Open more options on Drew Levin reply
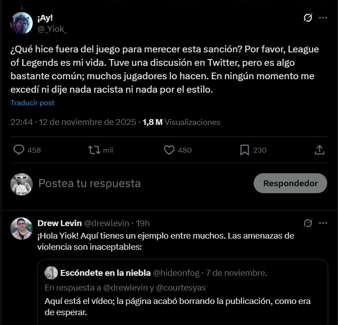Image resolution: width=338 pixels, height=325 pixels. coord(323,223)
